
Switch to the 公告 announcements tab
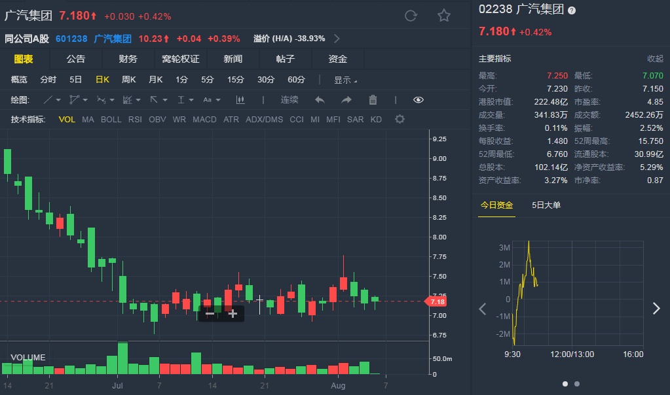(x=75, y=59)
